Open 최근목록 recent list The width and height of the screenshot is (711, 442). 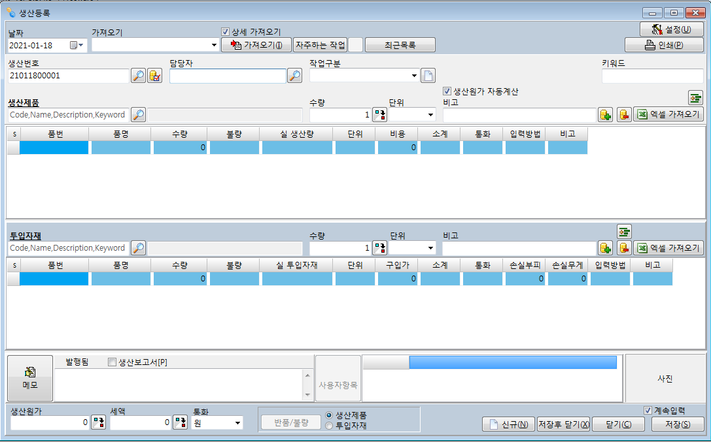point(400,45)
